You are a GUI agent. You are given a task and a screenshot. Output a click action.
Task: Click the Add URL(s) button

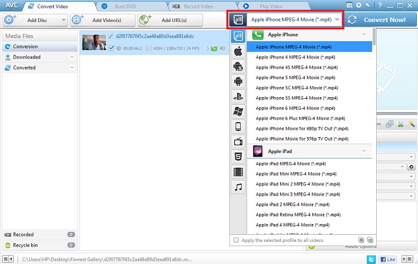point(170,20)
